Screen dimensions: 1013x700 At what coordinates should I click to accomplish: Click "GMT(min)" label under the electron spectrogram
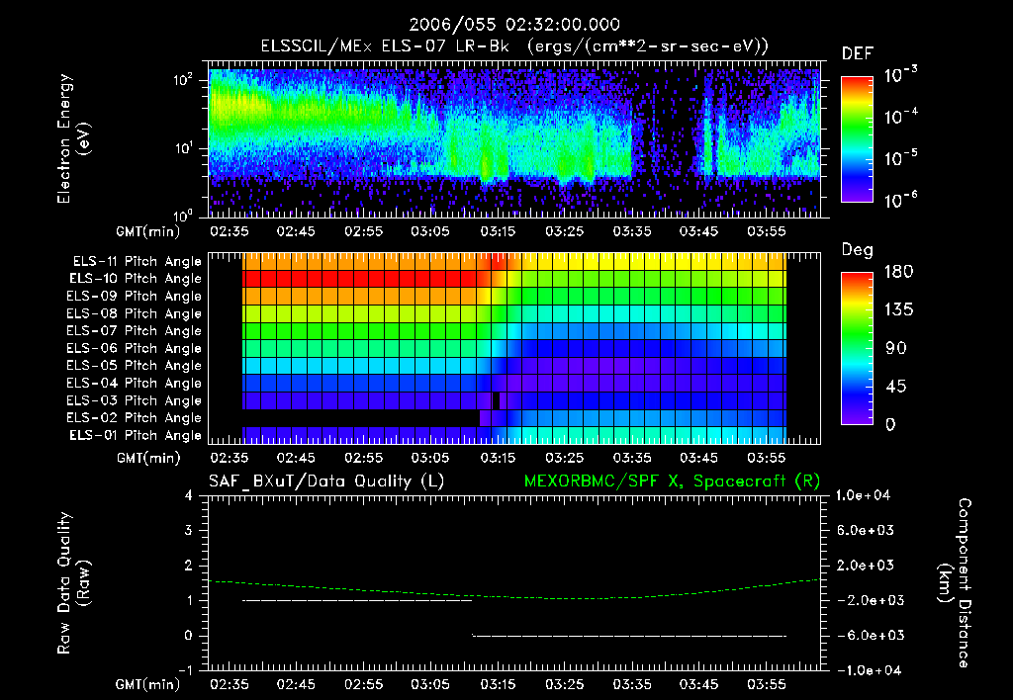(x=148, y=231)
